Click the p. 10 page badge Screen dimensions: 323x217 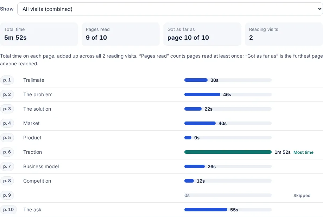tap(8, 210)
